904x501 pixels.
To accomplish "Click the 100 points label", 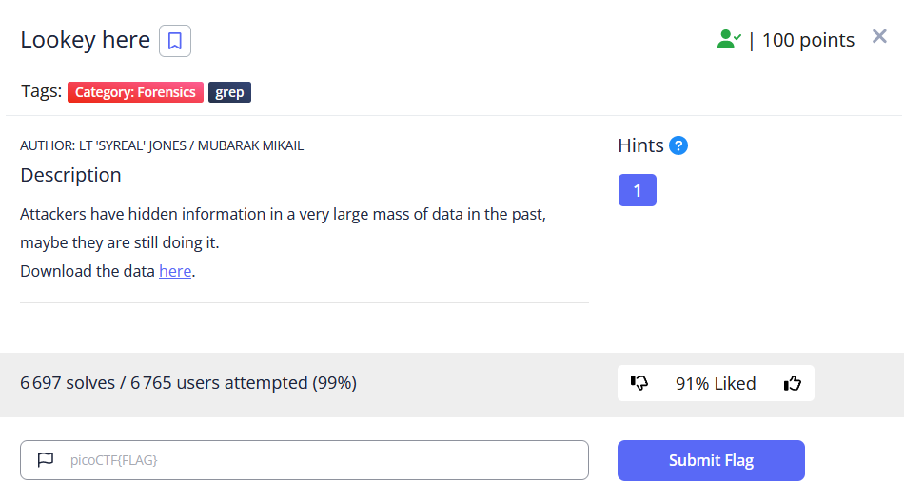I will click(808, 40).
